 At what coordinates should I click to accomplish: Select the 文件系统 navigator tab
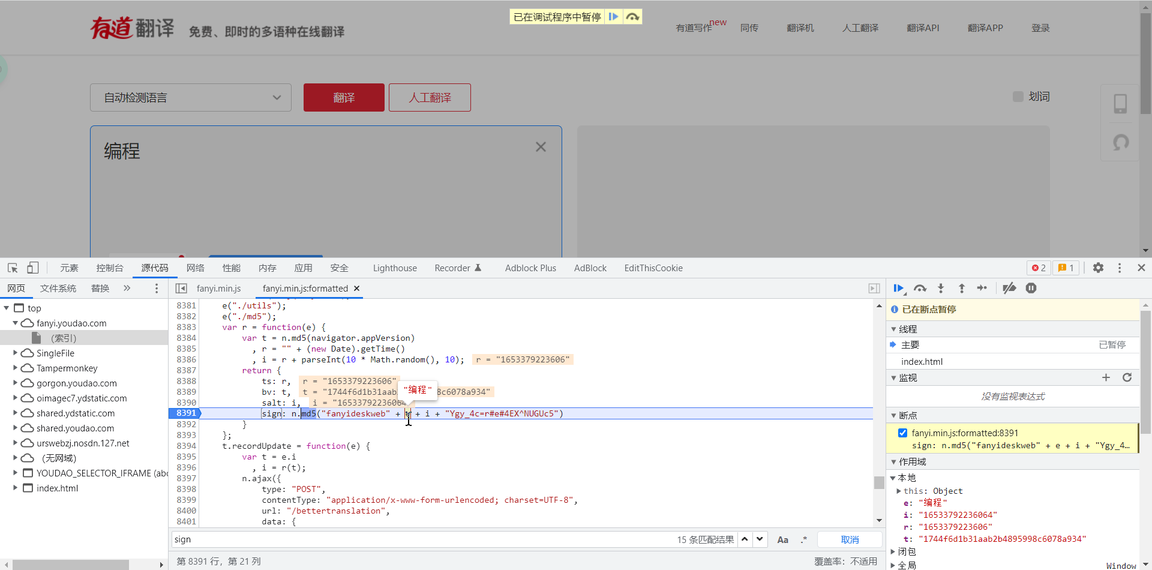point(58,289)
